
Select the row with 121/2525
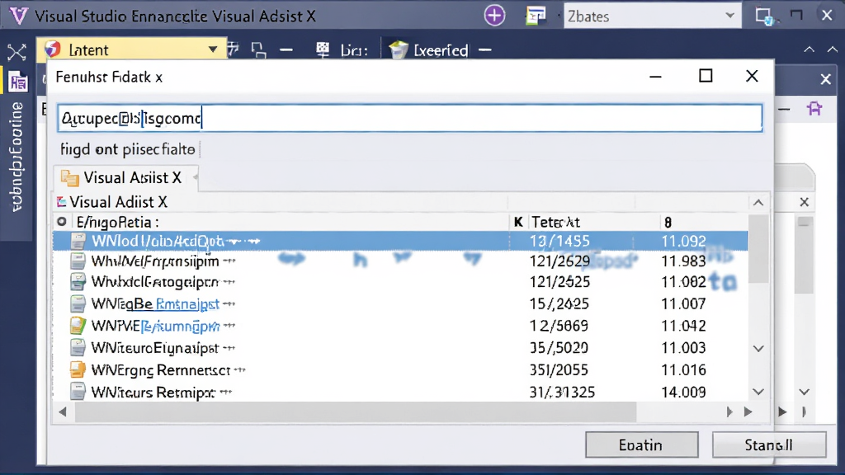(400, 282)
